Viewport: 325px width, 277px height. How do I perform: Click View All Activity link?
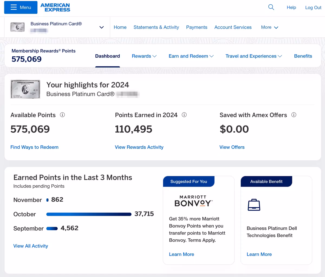point(31,246)
